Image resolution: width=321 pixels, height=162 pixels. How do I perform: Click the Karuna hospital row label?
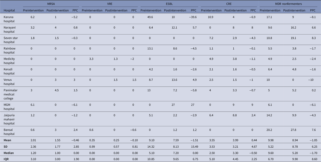[9, 19]
